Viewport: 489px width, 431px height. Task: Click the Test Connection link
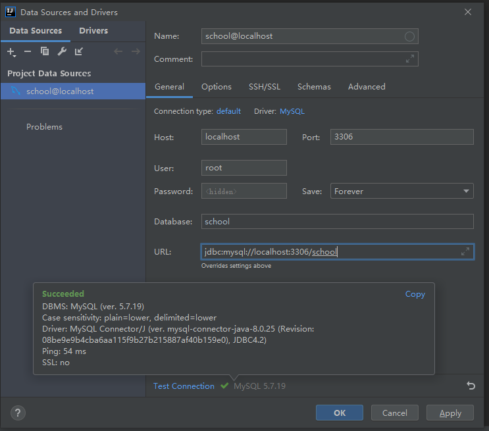point(184,386)
